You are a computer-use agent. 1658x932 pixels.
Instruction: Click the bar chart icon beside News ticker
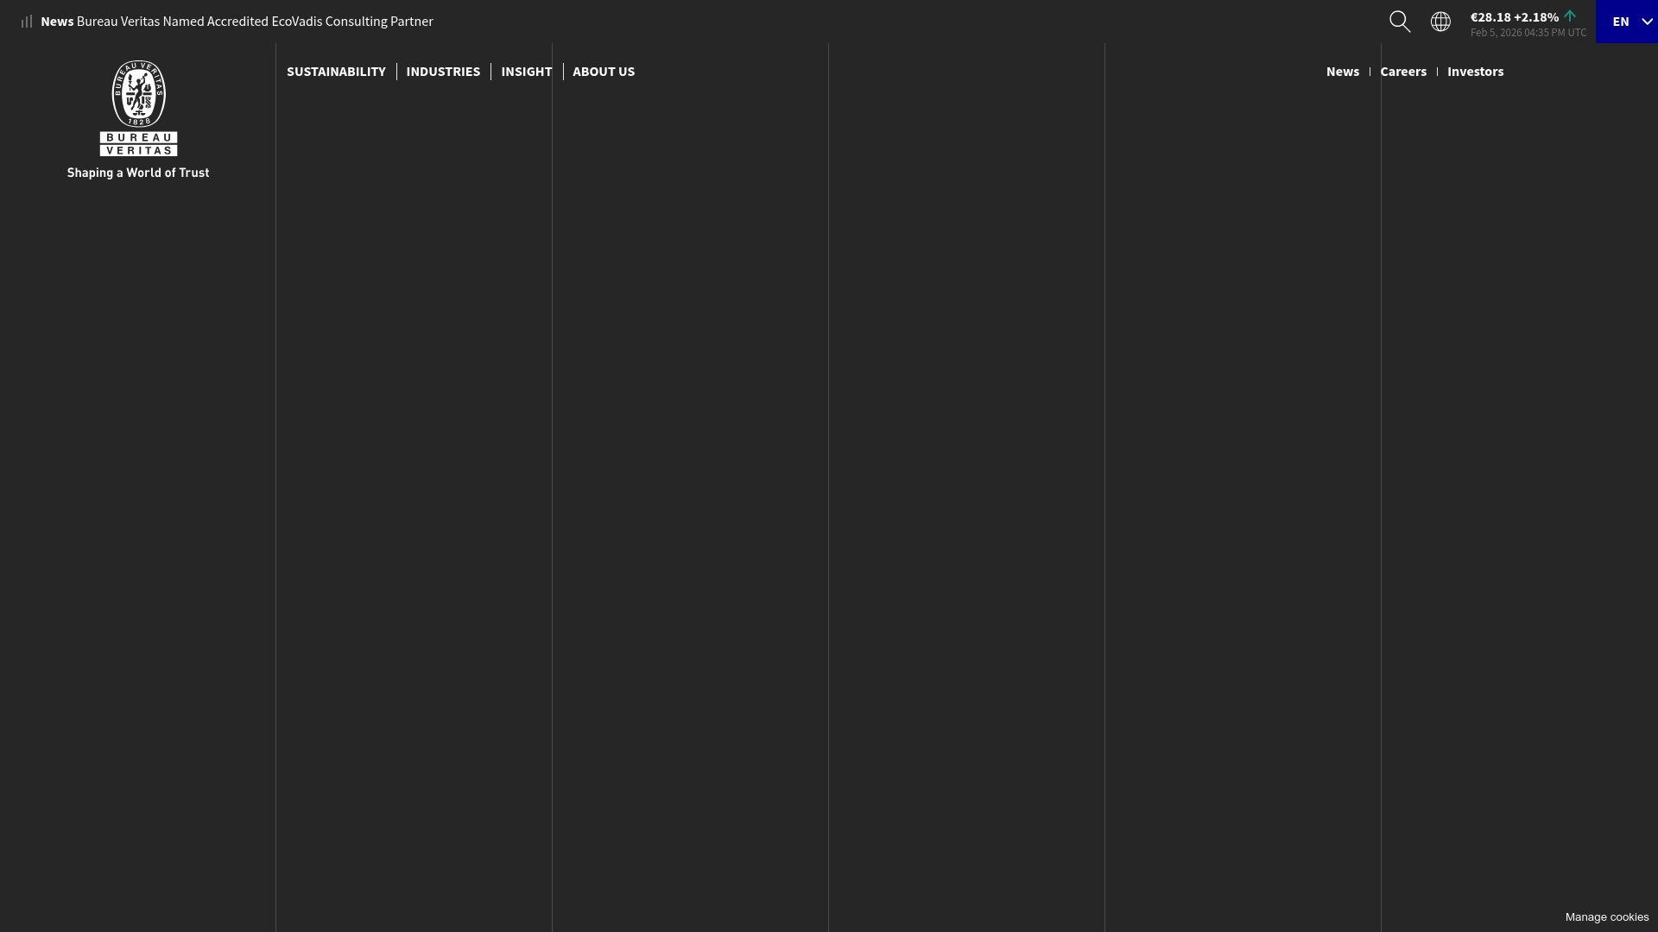(25, 21)
